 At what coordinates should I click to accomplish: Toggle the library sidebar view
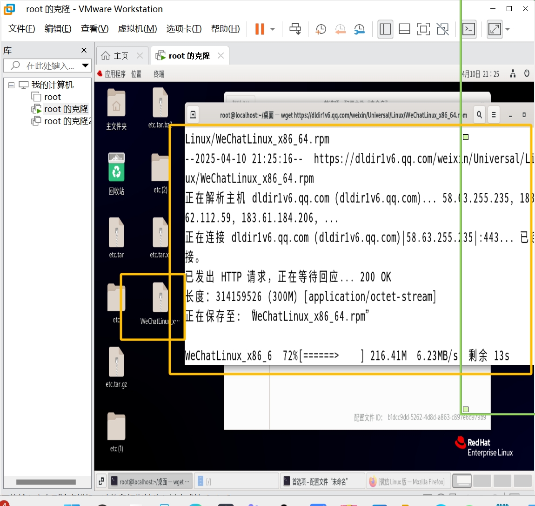[385, 29]
